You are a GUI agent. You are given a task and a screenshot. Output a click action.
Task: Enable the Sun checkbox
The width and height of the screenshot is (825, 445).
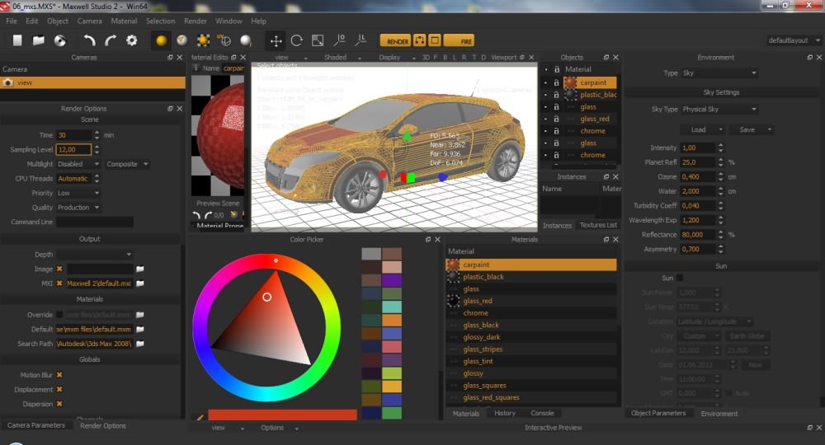tap(680, 278)
